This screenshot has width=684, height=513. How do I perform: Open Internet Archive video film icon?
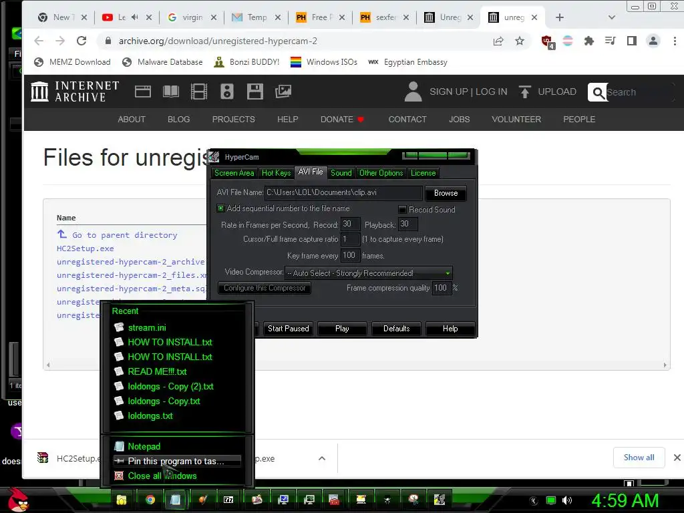[199, 92]
